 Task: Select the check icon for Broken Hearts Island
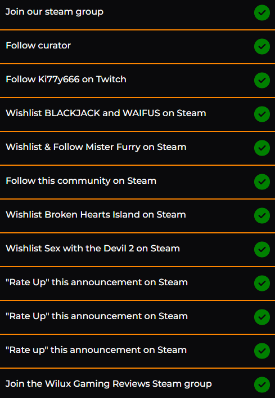(262, 215)
